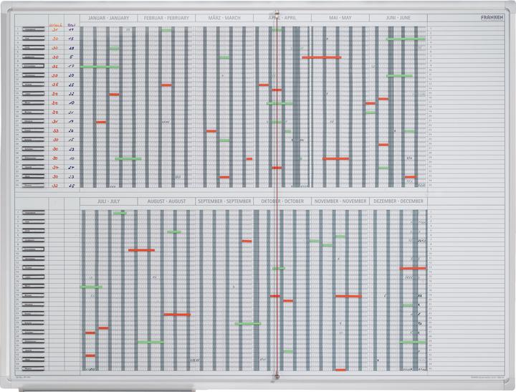Viewport: 516px width, 392px height.
Task: Select the vertical red date cord
Action: [277, 196]
